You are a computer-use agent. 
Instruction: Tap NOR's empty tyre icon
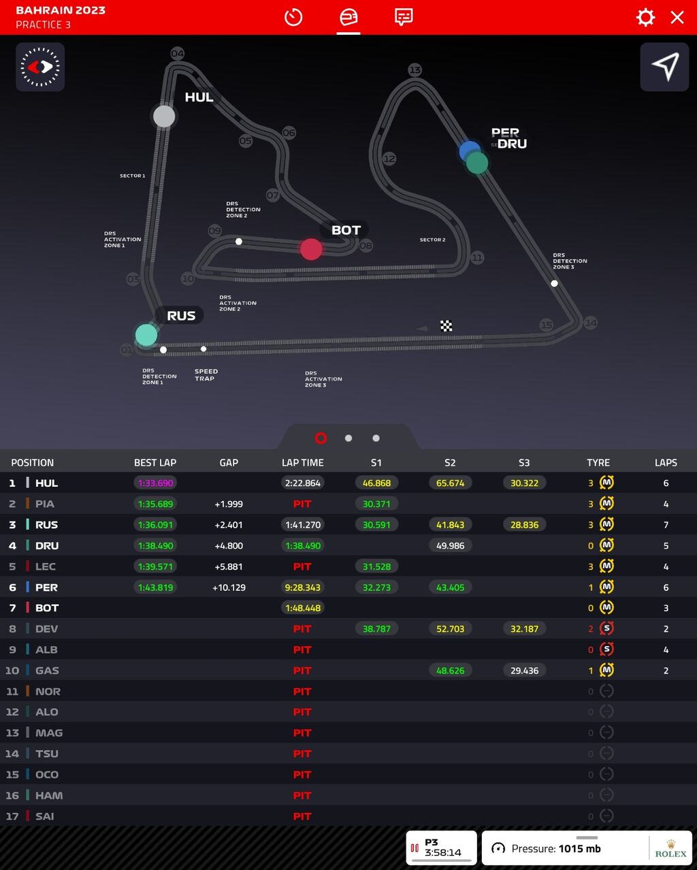(606, 691)
